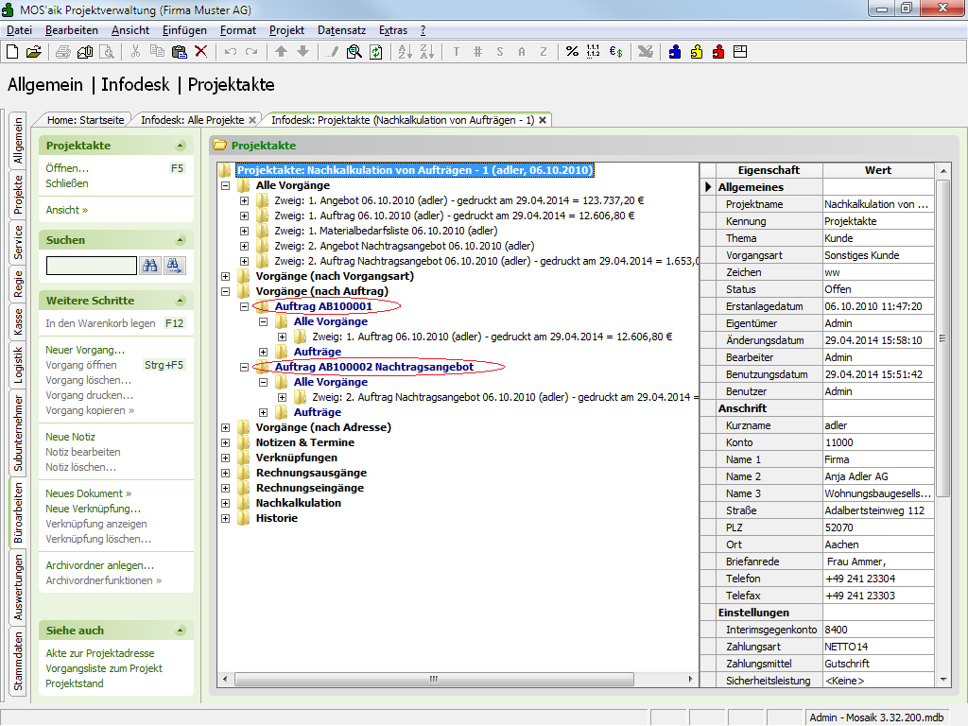968x726 pixels.
Task: Click the binoculars search button
Action: click(x=150, y=266)
